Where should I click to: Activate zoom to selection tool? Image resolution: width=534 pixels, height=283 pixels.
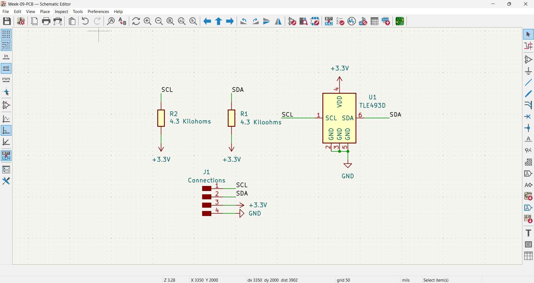[x=193, y=21]
